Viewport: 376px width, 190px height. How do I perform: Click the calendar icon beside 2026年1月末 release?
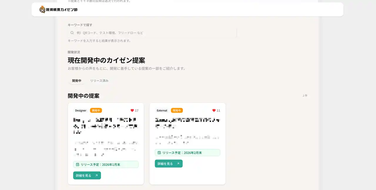(x=78, y=165)
